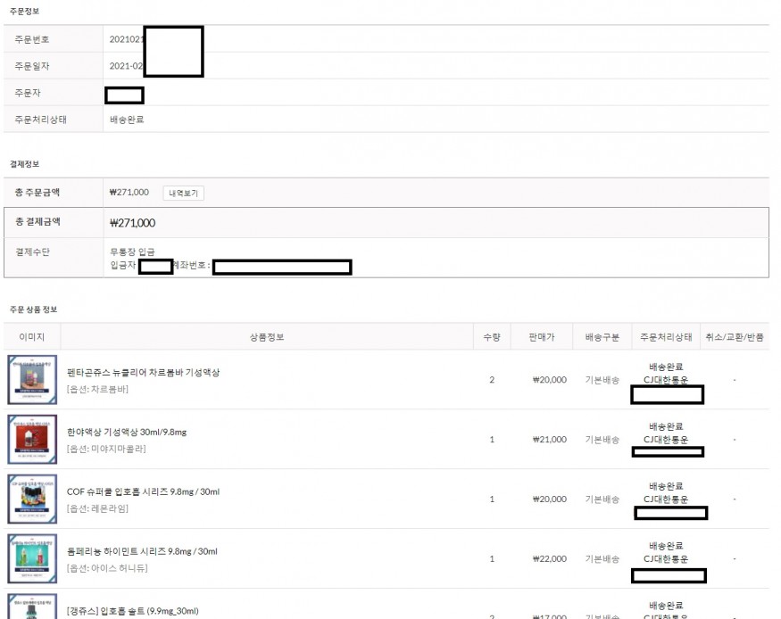The height and width of the screenshot is (619, 781).
Task: Select the COF 슈퍼쿨 입호흡 시리즈 product name
Action: [x=143, y=491]
